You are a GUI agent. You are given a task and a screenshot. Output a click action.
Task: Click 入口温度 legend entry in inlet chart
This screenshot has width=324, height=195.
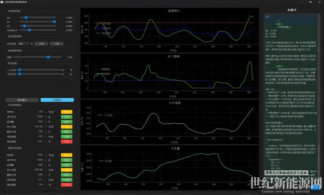tap(105, 115)
